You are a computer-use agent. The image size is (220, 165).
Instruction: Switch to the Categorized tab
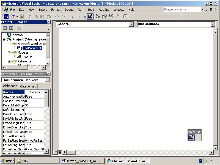tap(28, 86)
